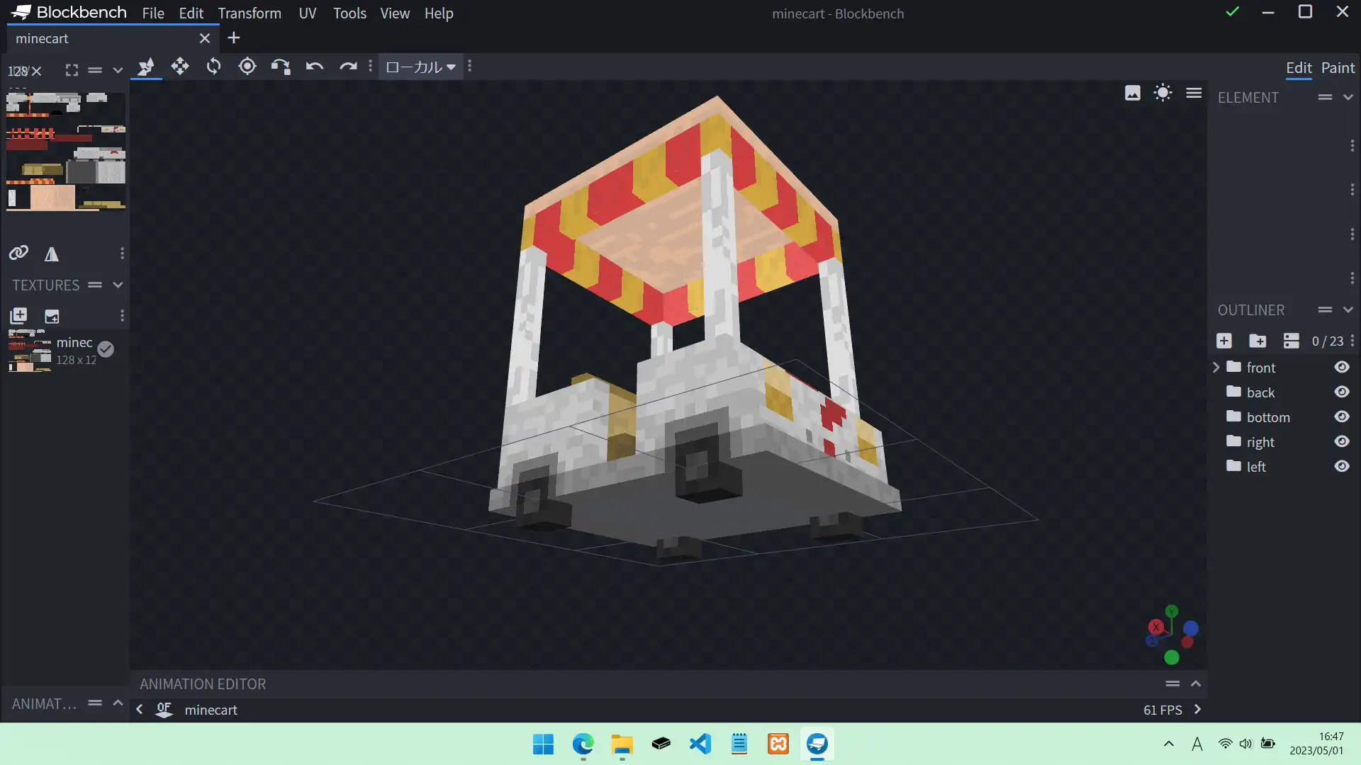The height and width of the screenshot is (765, 1361).
Task: Select the Pivot tool
Action: click(x=247, y=67)
